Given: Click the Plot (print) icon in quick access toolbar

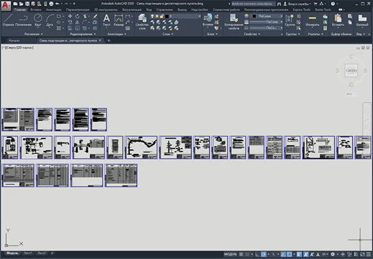Looking at the screenshot, I should point(51,4).
